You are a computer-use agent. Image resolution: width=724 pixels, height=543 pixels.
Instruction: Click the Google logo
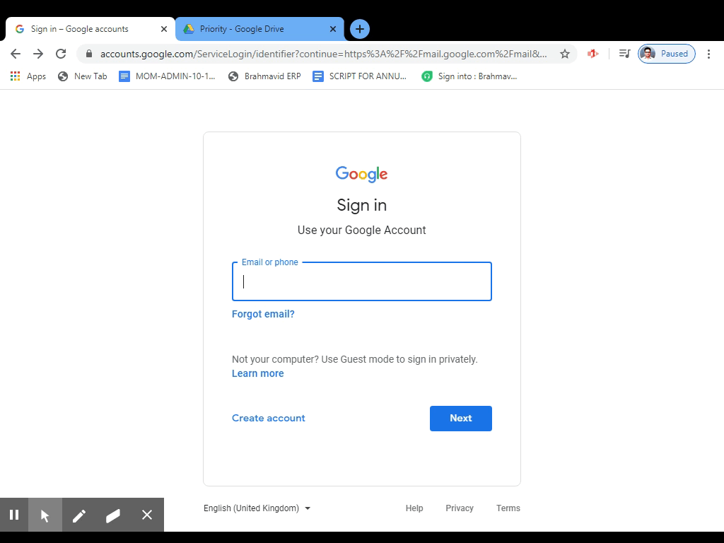pyautogui.click(x=361, y=174)
